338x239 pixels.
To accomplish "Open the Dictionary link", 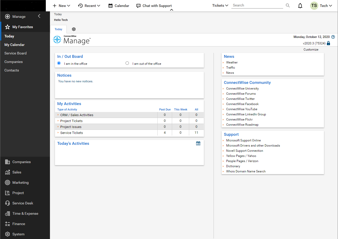I will pyautogui.click(x=233, y=166).
